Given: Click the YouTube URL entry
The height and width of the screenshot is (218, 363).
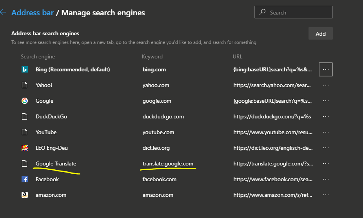Looking at the screenshot, I should coord(273,132).
